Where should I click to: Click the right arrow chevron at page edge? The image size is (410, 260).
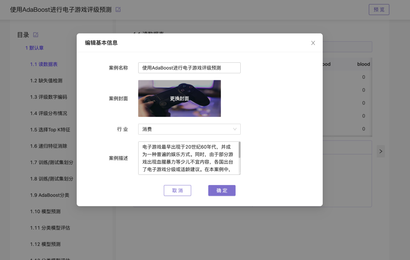tap(381, 151)
